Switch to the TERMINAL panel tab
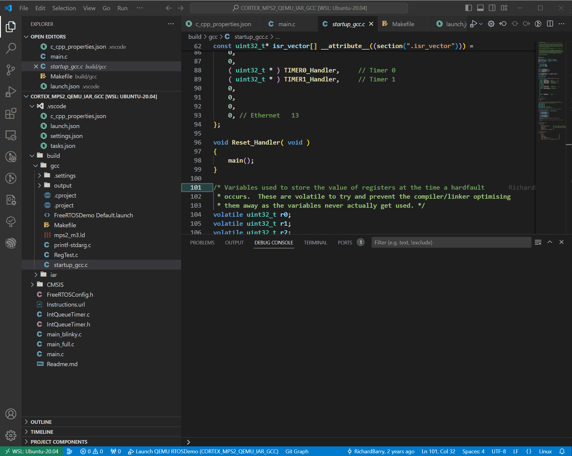The height and width of the screenshot is (456, 572). tap(315, 243)
